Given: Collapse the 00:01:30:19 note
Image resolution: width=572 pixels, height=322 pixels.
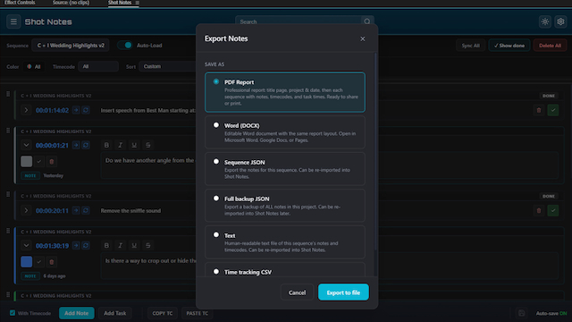Looking at the screenshot, I should pos(26,246).
